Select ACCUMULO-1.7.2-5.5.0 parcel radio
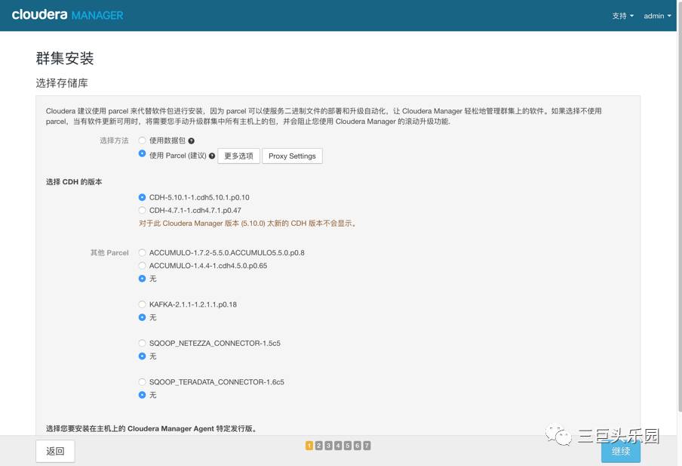This screenshot has width=682, height=466. coord(142,252)
